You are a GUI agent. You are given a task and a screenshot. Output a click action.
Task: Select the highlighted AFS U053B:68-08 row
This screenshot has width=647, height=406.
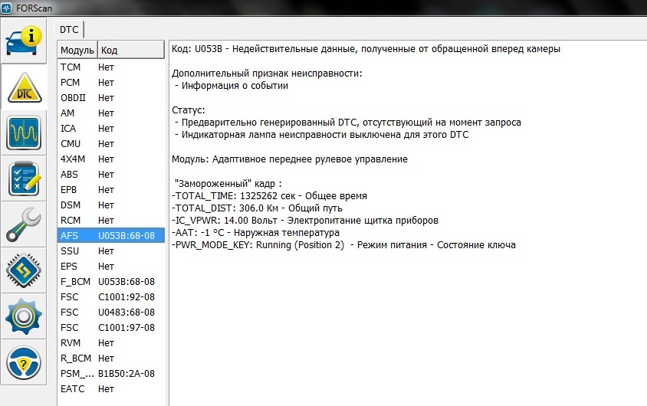(110, 235)
